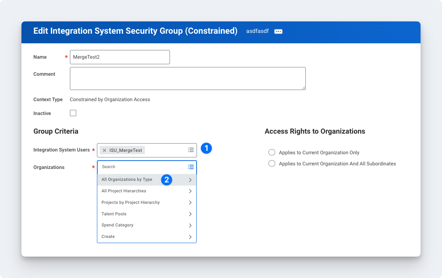This screenshot has height=278, width=442.
Task: Click the Organizations prompt list icon
Action: [x=191, y=167]
